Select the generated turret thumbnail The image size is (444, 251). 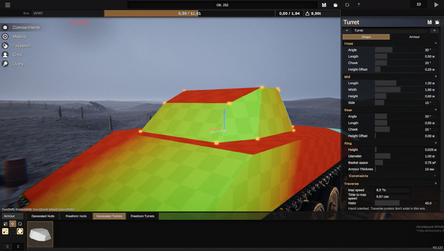(x=40, y=234)
